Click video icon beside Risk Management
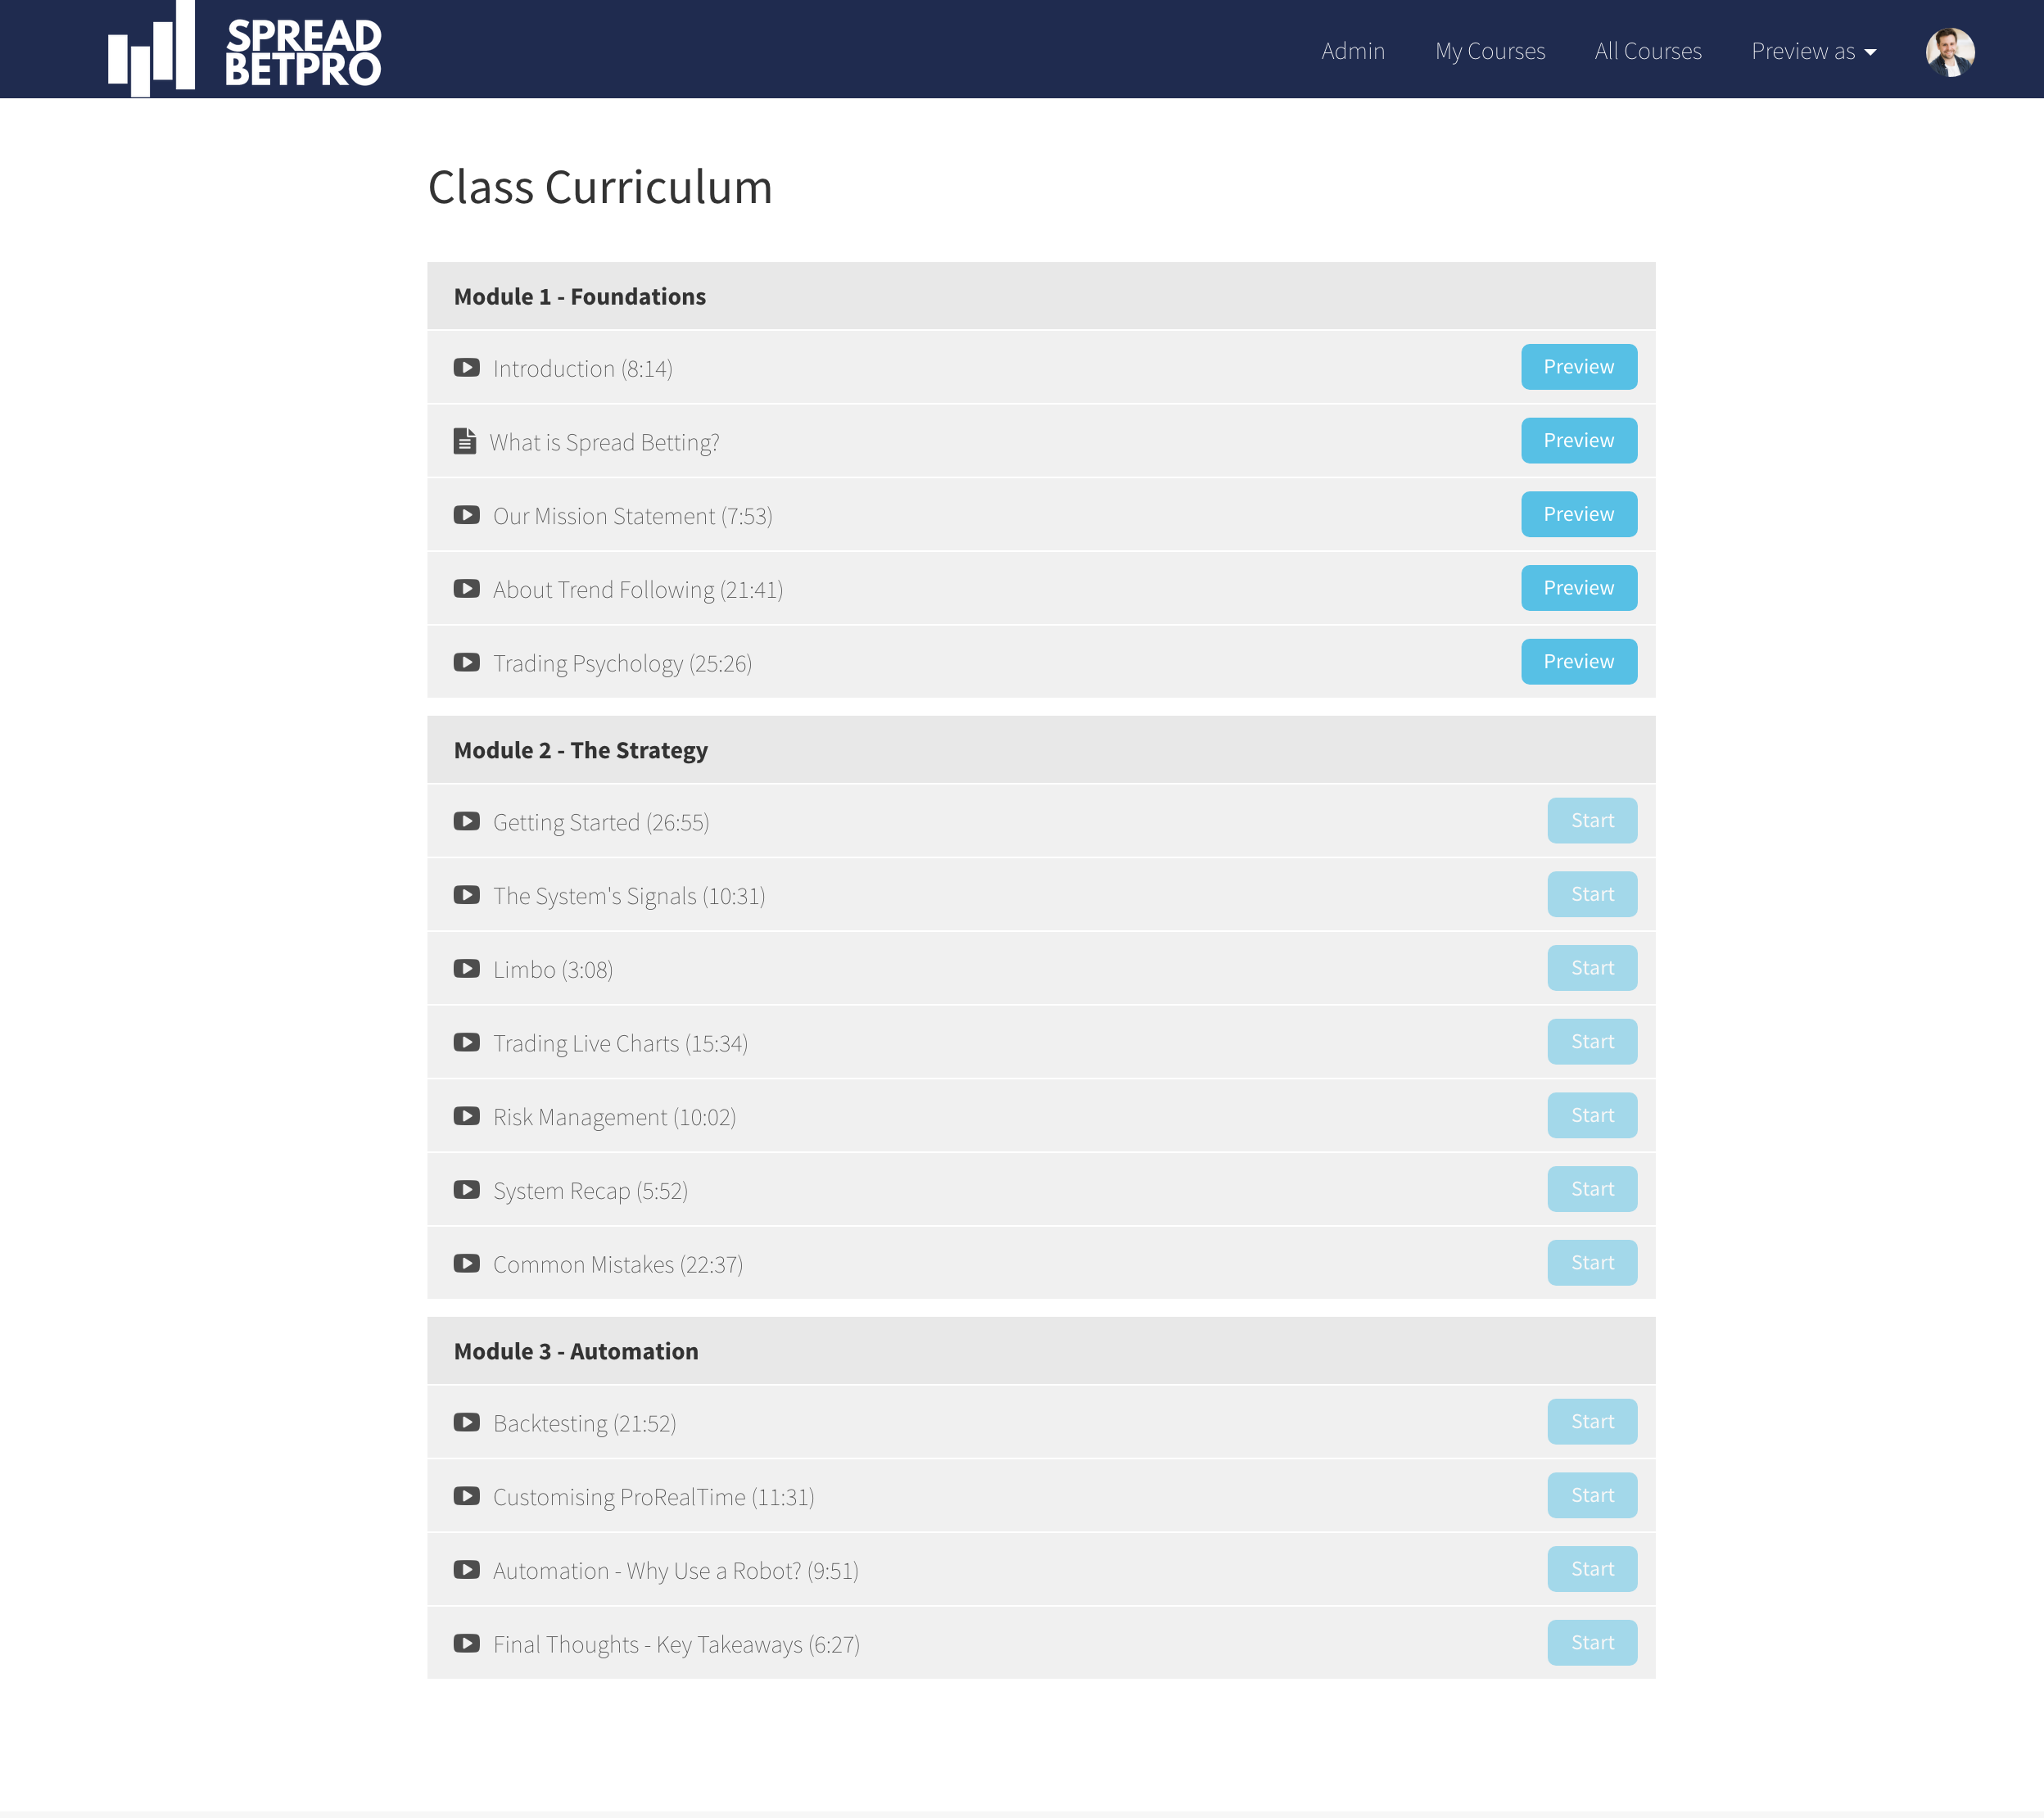 [466, 1116]
